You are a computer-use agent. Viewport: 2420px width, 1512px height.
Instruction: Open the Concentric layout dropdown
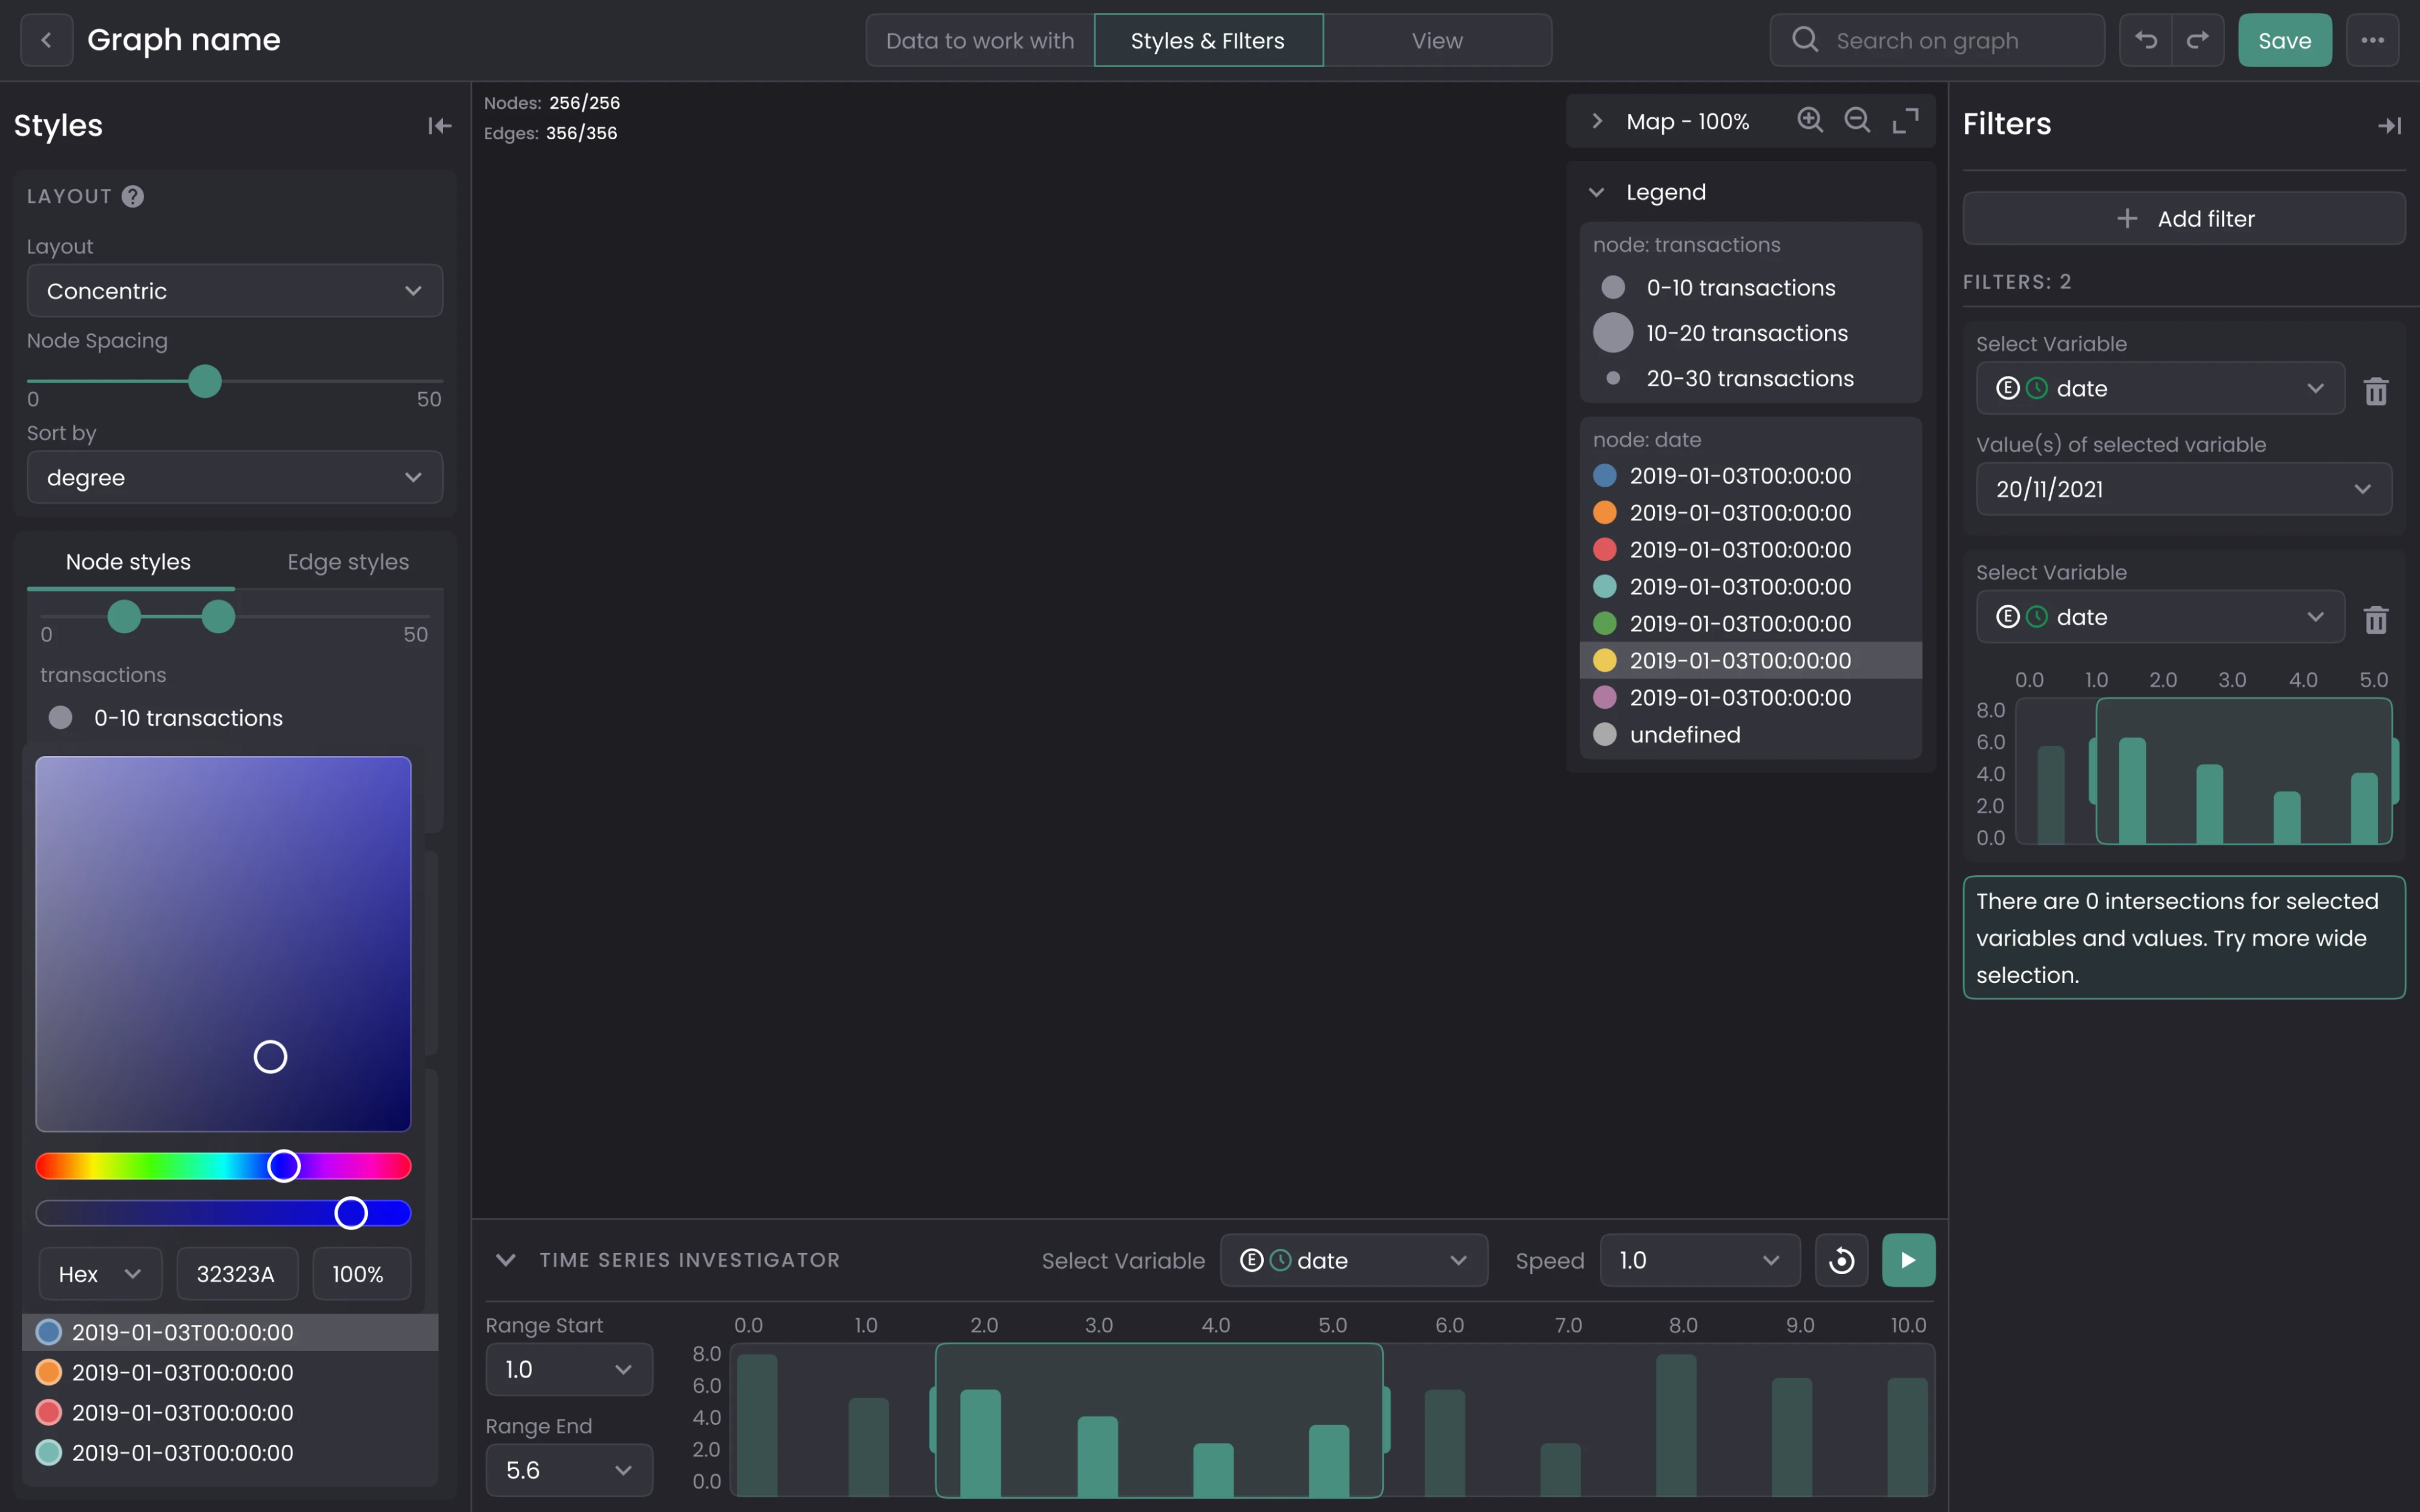tap(235, 291)
